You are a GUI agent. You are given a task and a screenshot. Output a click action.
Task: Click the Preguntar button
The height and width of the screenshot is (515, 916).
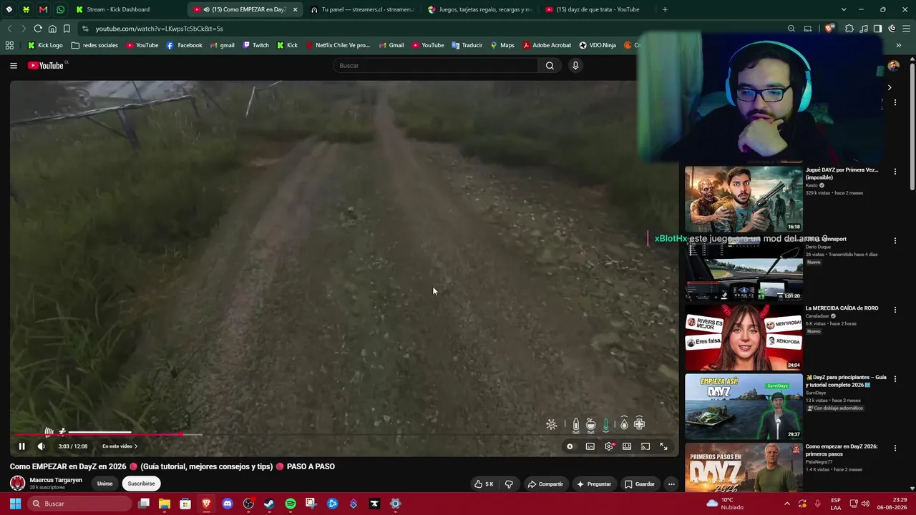point(594,484)
